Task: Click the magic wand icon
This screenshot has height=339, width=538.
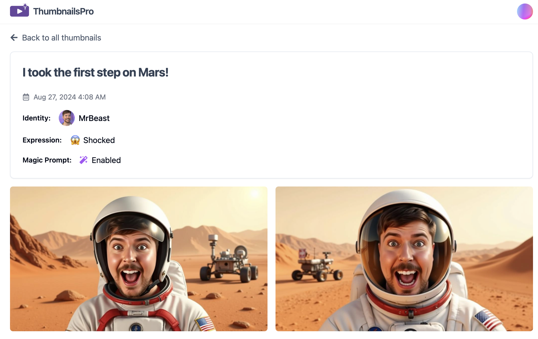Action: tap(83, 160)
